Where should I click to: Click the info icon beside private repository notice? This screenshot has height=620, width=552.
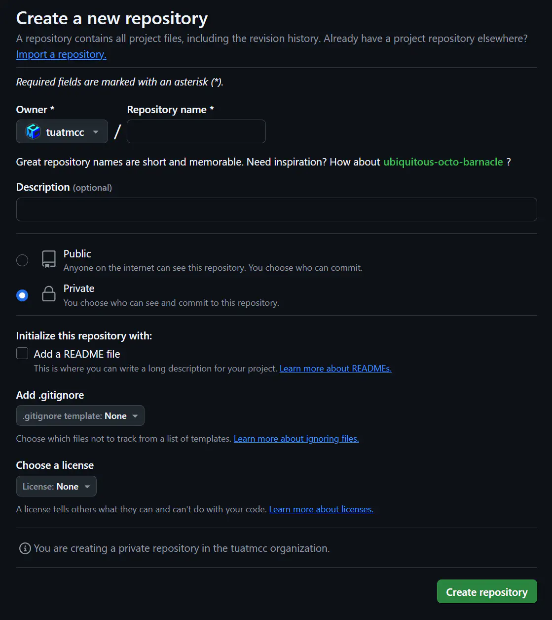tap(25, 548)
